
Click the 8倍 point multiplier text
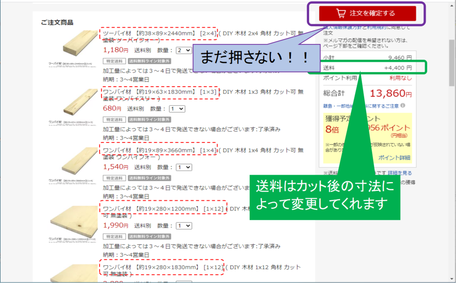(x=332, y=129)
